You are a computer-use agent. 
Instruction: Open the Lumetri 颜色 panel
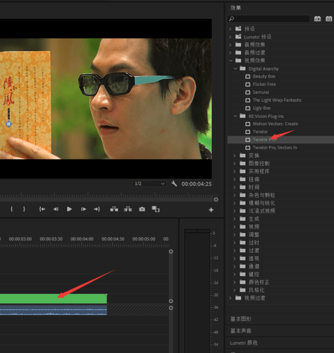pyautogui.click(x=244, y=342)
